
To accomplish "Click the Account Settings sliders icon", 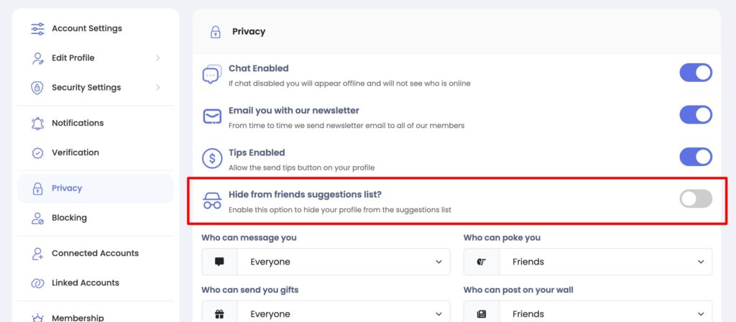I will click(37, 29).
